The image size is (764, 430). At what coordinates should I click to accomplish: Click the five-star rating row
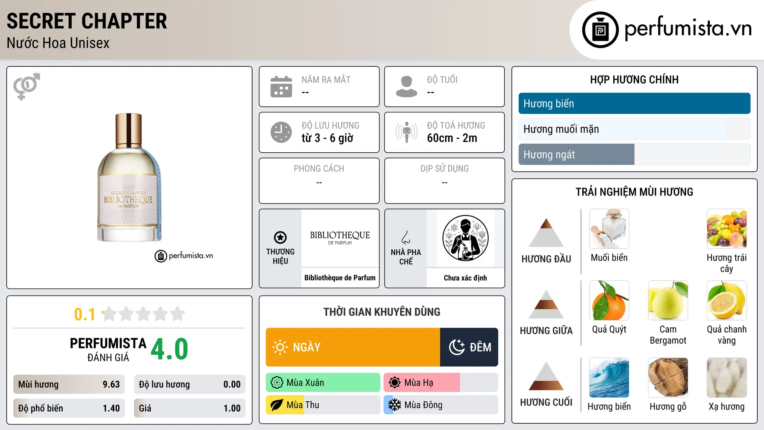tap(143, 314)
